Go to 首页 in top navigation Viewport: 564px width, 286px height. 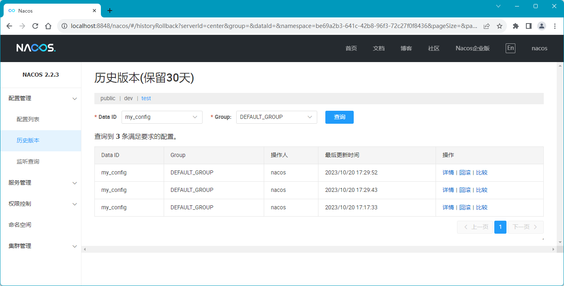[x=351, y=48]
